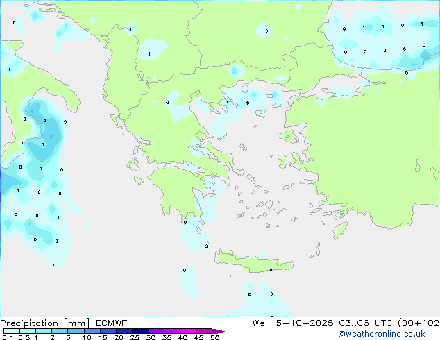Select the 0.5–1 mm legend color box
This screenshot has height=340, width=440.
(28, 331)
